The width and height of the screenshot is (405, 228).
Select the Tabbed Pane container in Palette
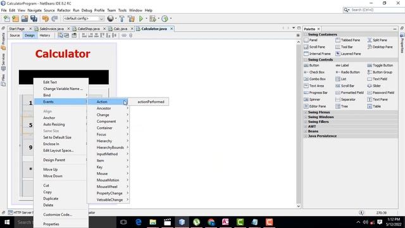(x=347, y=40)
